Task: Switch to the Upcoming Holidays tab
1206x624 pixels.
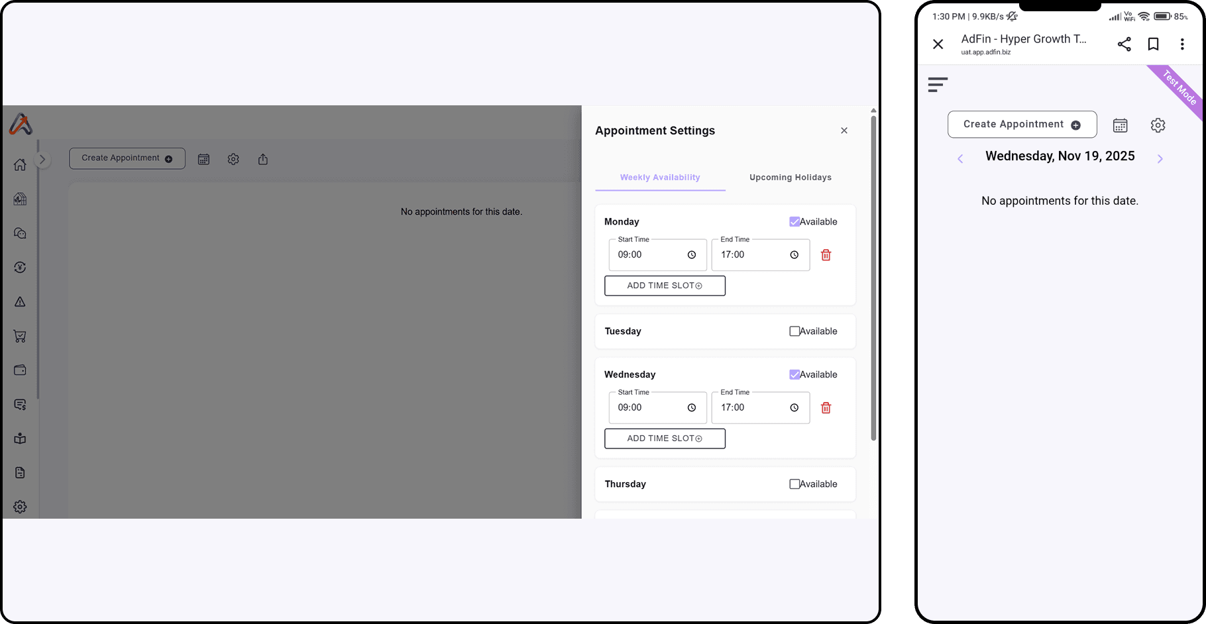Action: (x=790, y=177)
